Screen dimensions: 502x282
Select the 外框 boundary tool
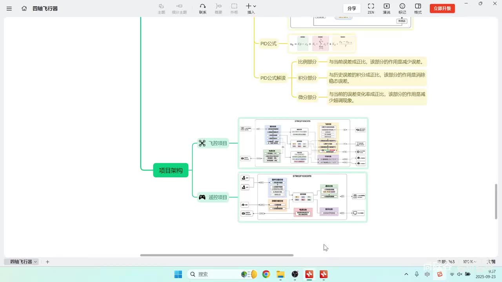tap(234, 9)
